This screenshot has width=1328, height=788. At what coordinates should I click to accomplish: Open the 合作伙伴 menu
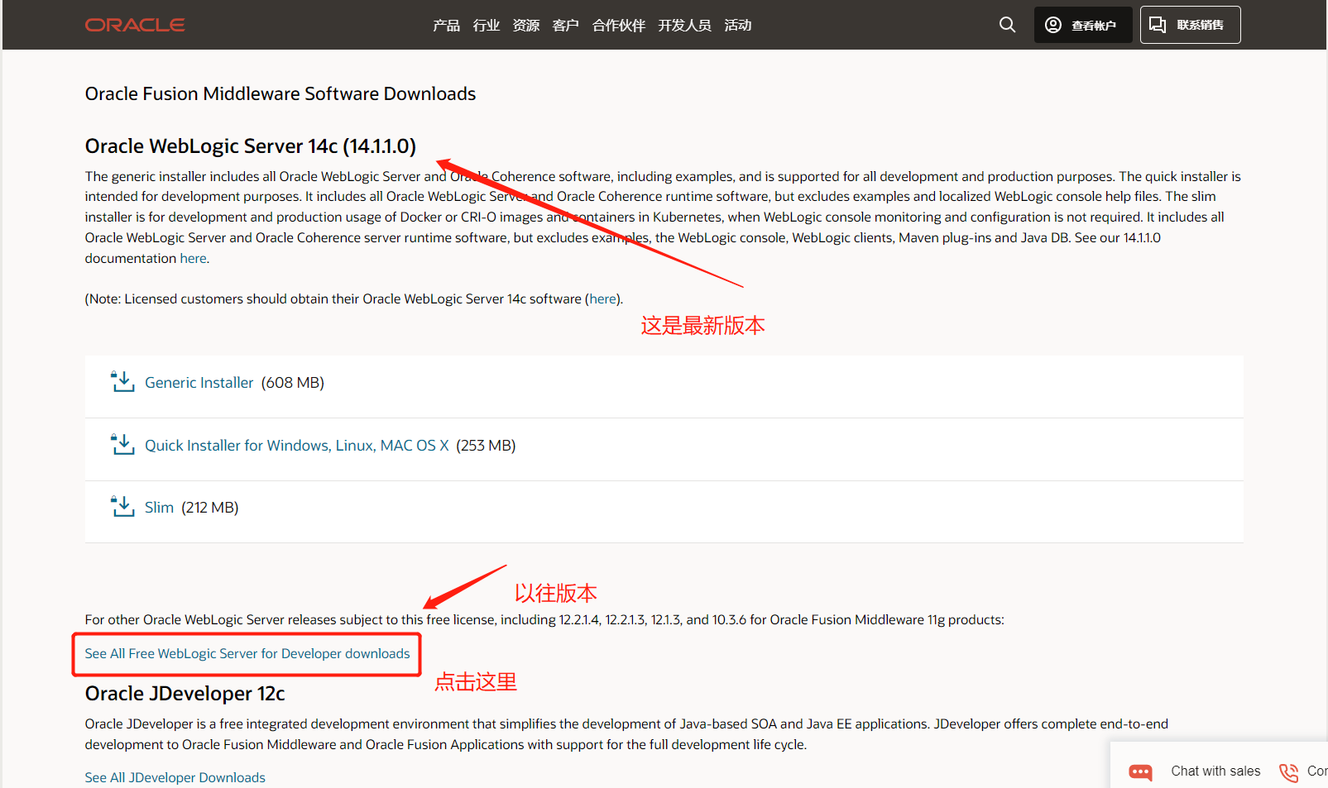(x=618, y=25)
